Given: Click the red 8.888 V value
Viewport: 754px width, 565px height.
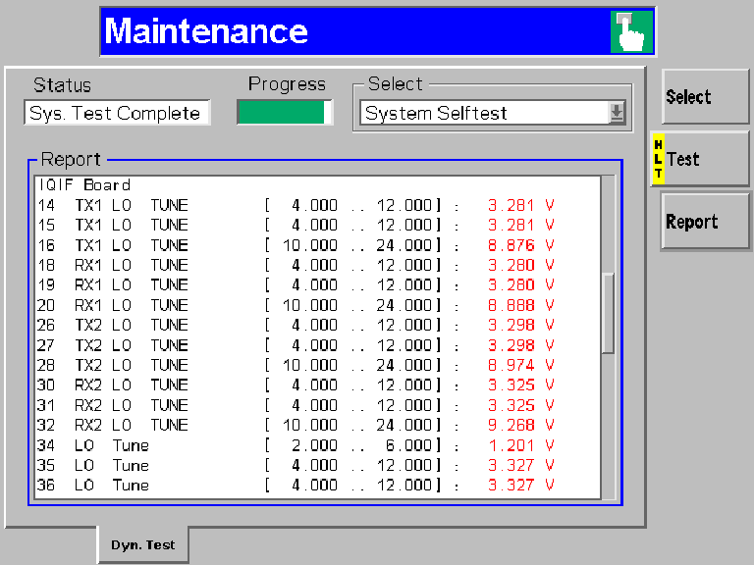Looking at the screenshot, I should coord(520,306).
